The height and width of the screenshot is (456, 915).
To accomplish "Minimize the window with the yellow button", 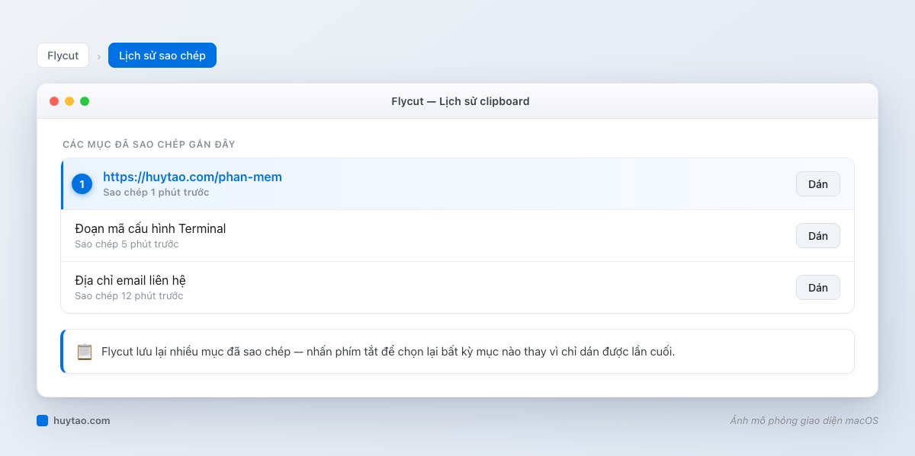I will (69, 101).
